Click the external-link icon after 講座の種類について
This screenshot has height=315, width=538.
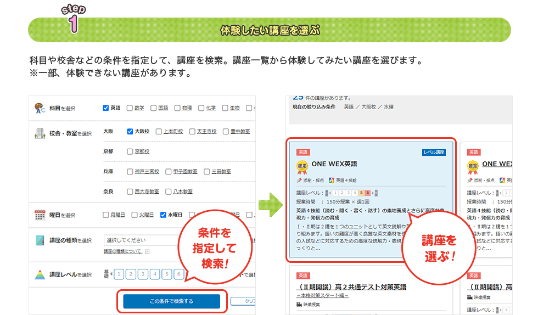(147, 251)
